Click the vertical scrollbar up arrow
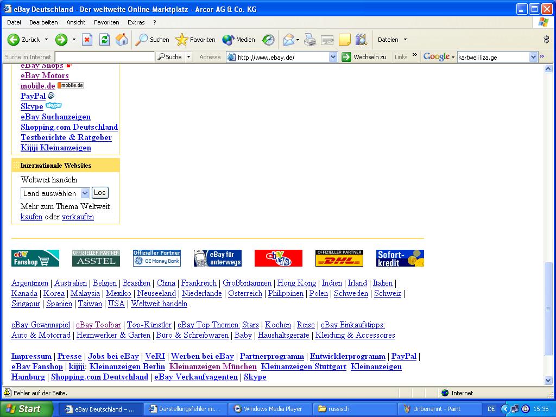 [548, 69]
